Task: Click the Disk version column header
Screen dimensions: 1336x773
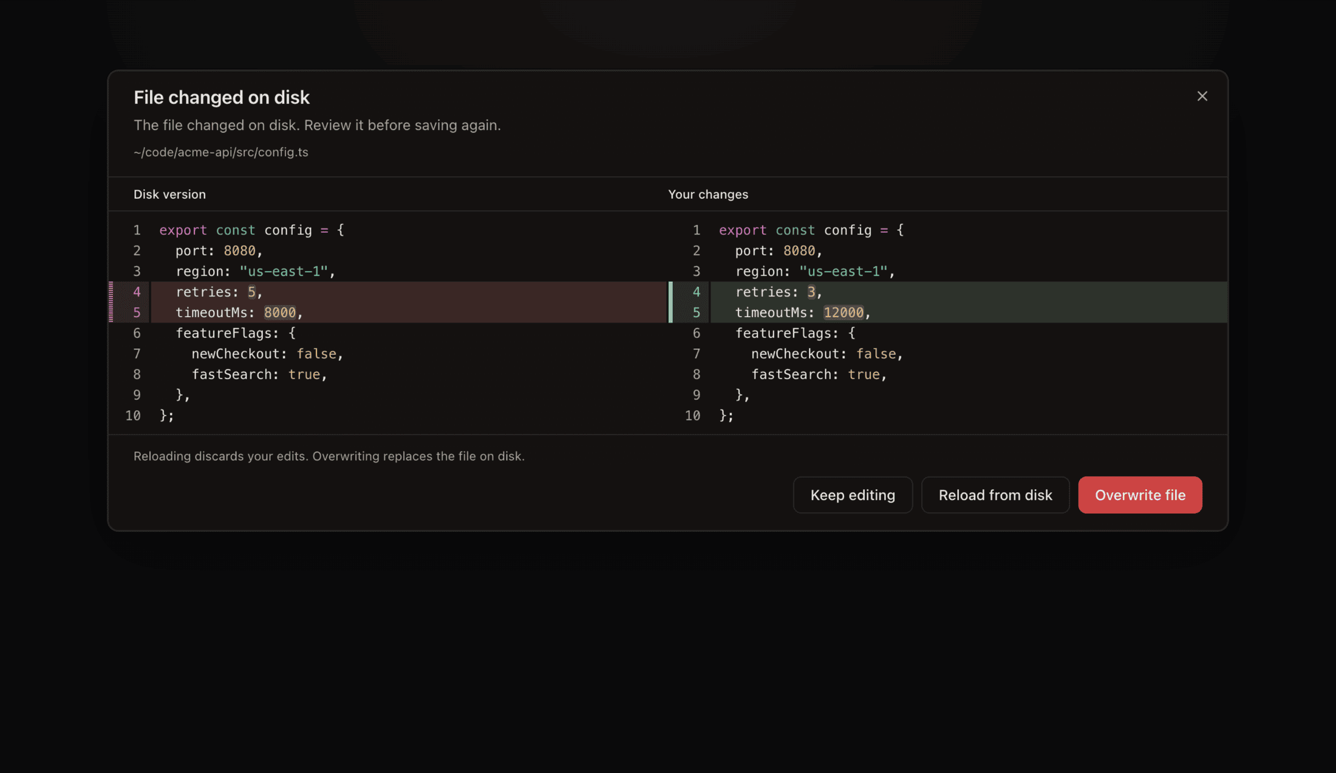Action: tap(169, 194)
